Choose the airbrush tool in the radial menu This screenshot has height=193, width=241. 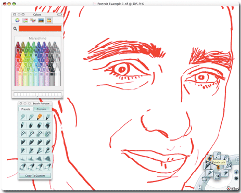[229, 165]
